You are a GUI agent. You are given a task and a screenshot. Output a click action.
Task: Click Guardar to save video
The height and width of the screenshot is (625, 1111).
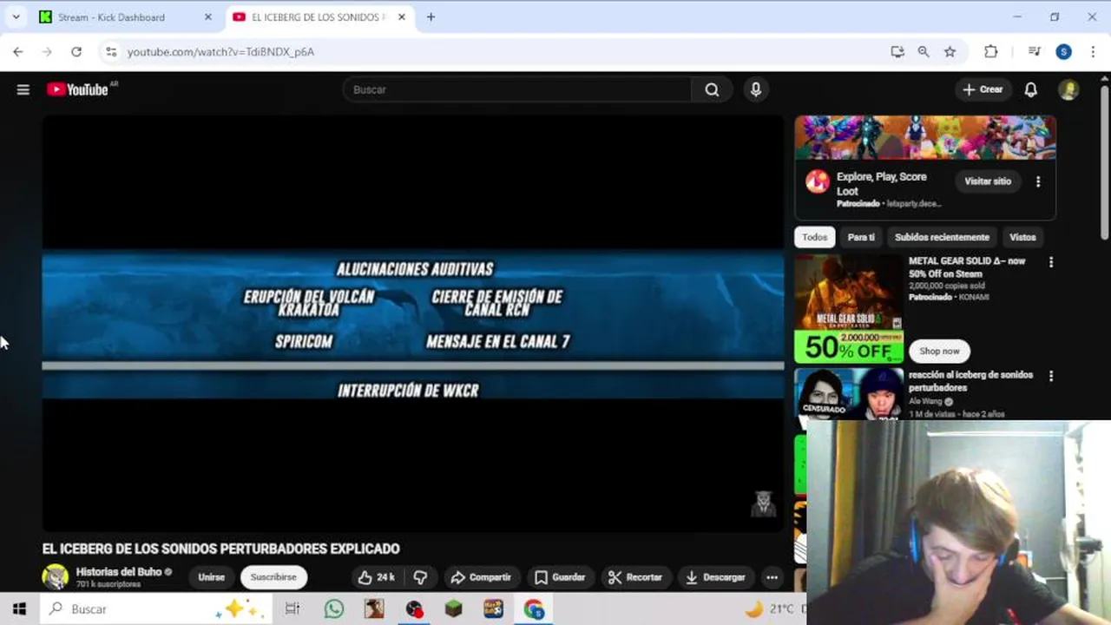pos(560,577)
